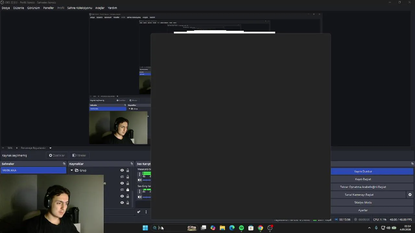Click Tekrar Oynatma Arabelleğini Başlat
The image size is (415, 233).
(x=372, y=187)
